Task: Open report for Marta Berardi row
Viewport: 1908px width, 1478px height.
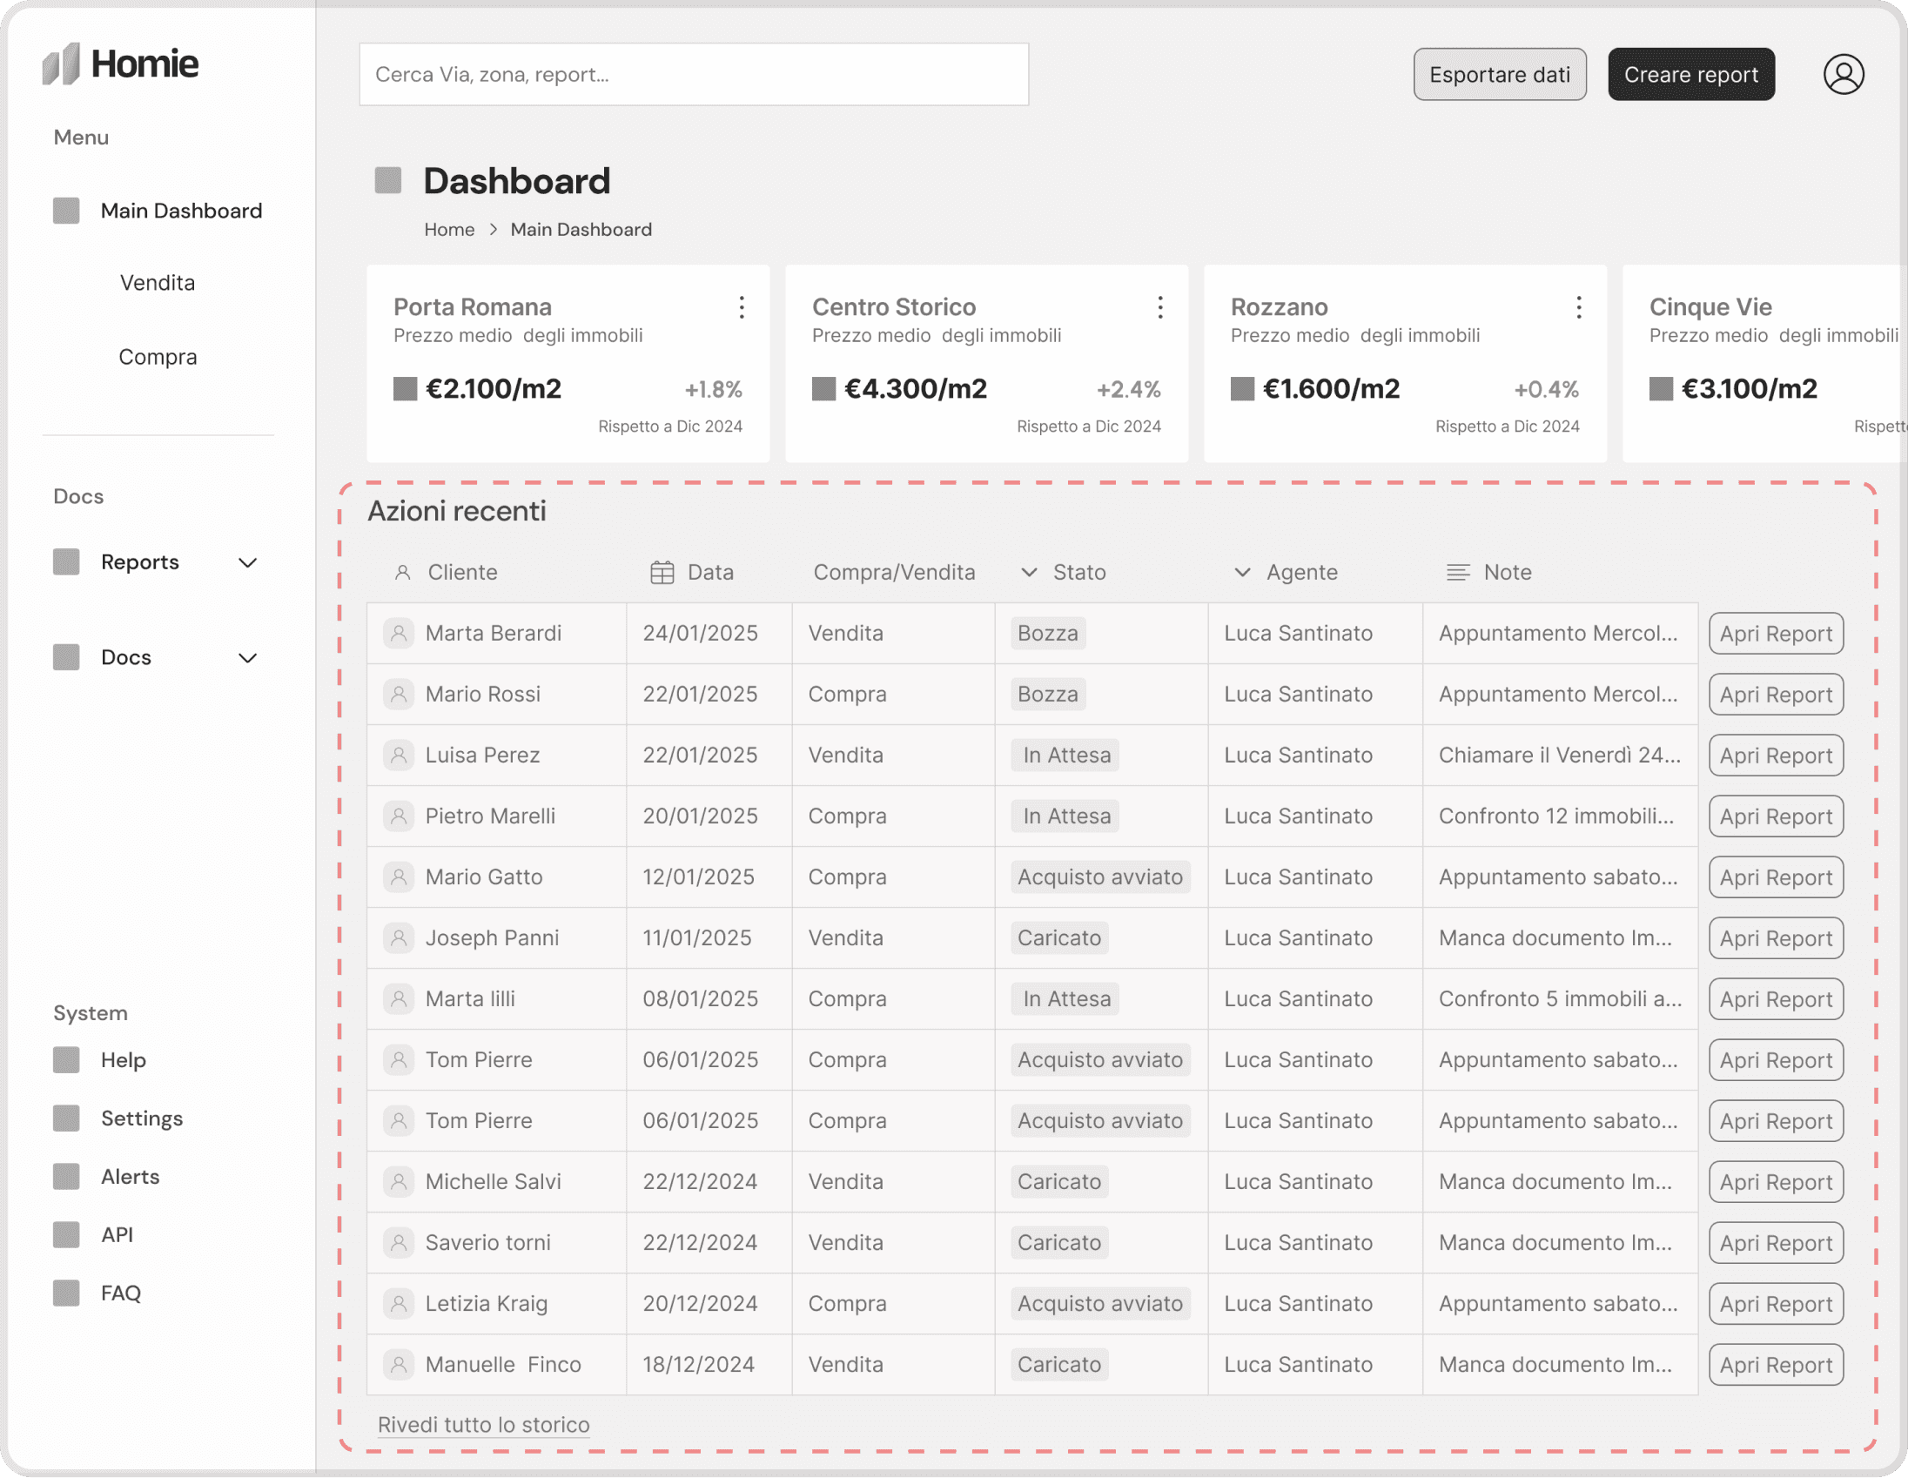Action: pyautogui.click(x=1776, y=634)
